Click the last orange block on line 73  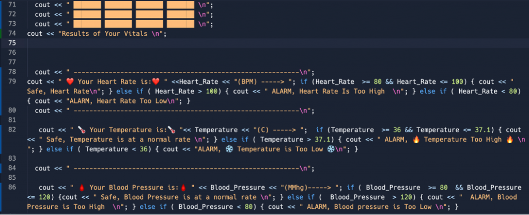pyautogui.click(x=180, y=24)
